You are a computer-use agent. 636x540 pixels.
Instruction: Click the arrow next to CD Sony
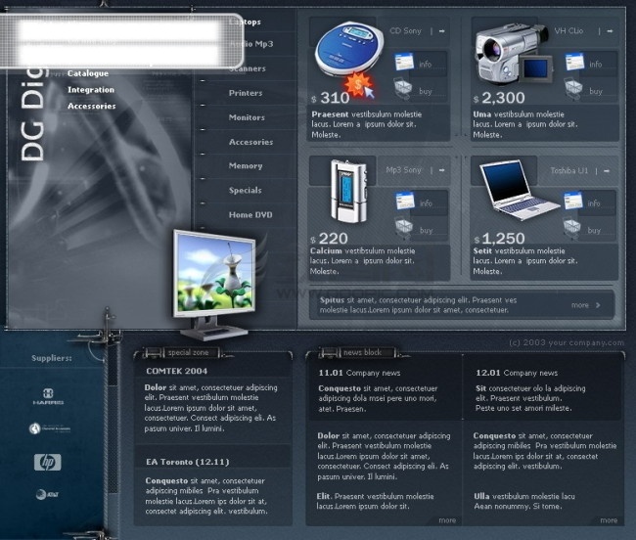[x=441, y=30]
